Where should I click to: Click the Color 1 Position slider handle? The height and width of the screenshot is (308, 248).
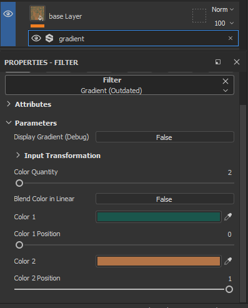click(19, 245)
